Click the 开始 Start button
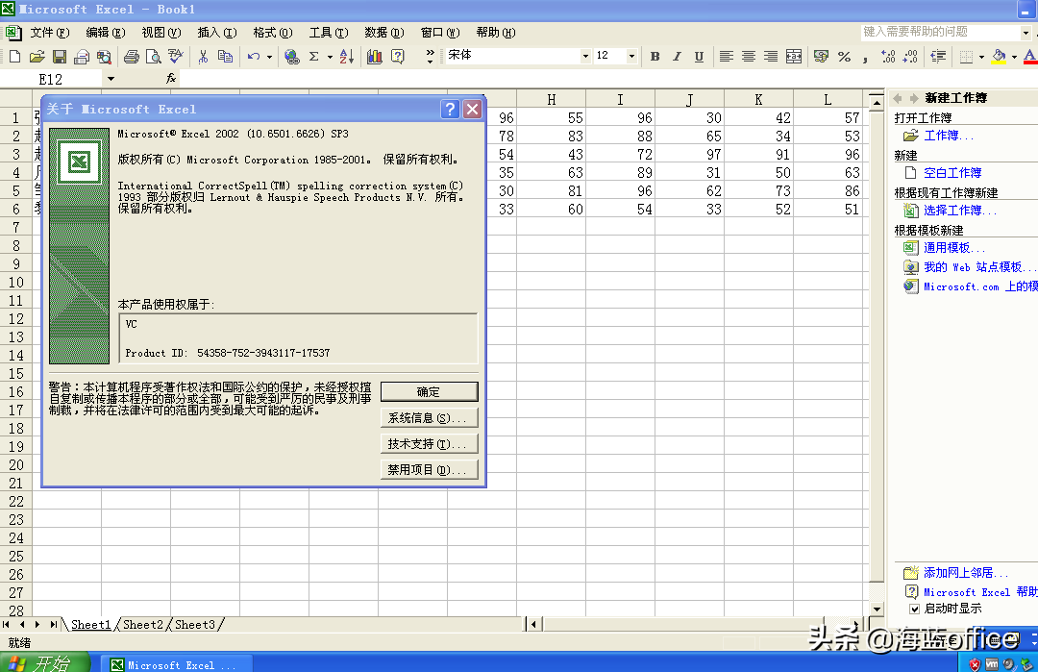This screenshot has width=1038, height=672. (45, 663)
